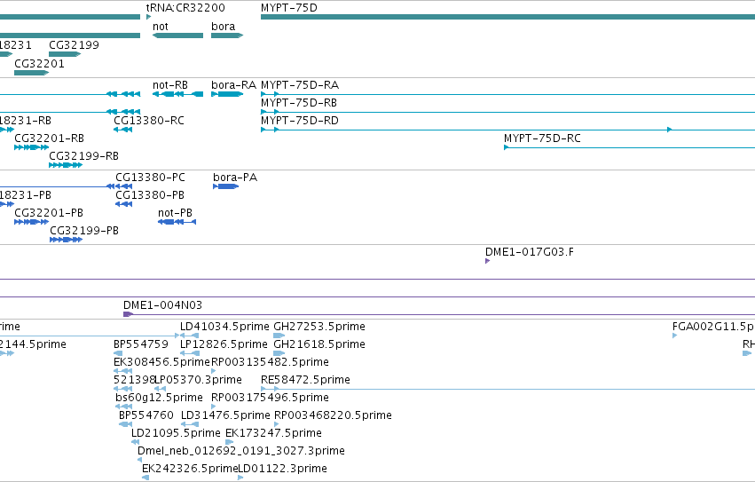Click the Dmel_neb_012692_0191_3027.3prime EST marker

[x=139, y=461]
